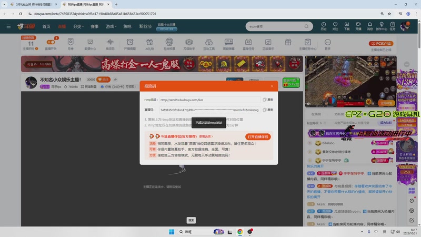Open the 数据中心 data center tool
This screenshot has height=237, width=421.
coord(90,44)
